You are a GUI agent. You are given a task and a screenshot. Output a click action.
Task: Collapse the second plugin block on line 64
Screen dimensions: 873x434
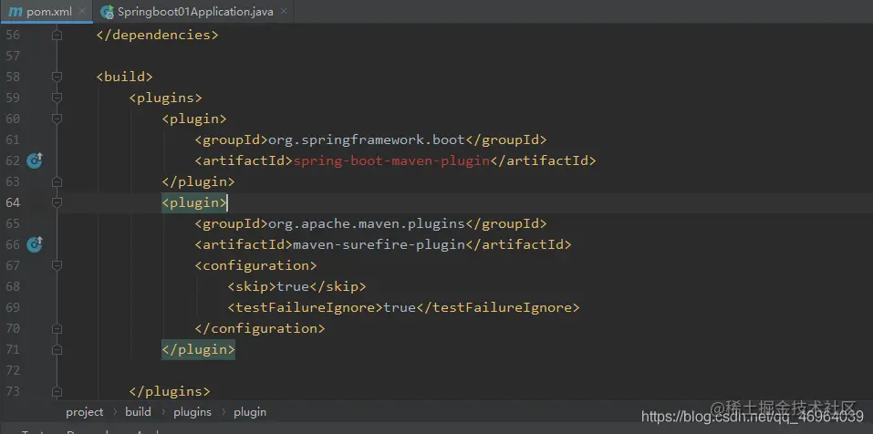click(57, 202)
